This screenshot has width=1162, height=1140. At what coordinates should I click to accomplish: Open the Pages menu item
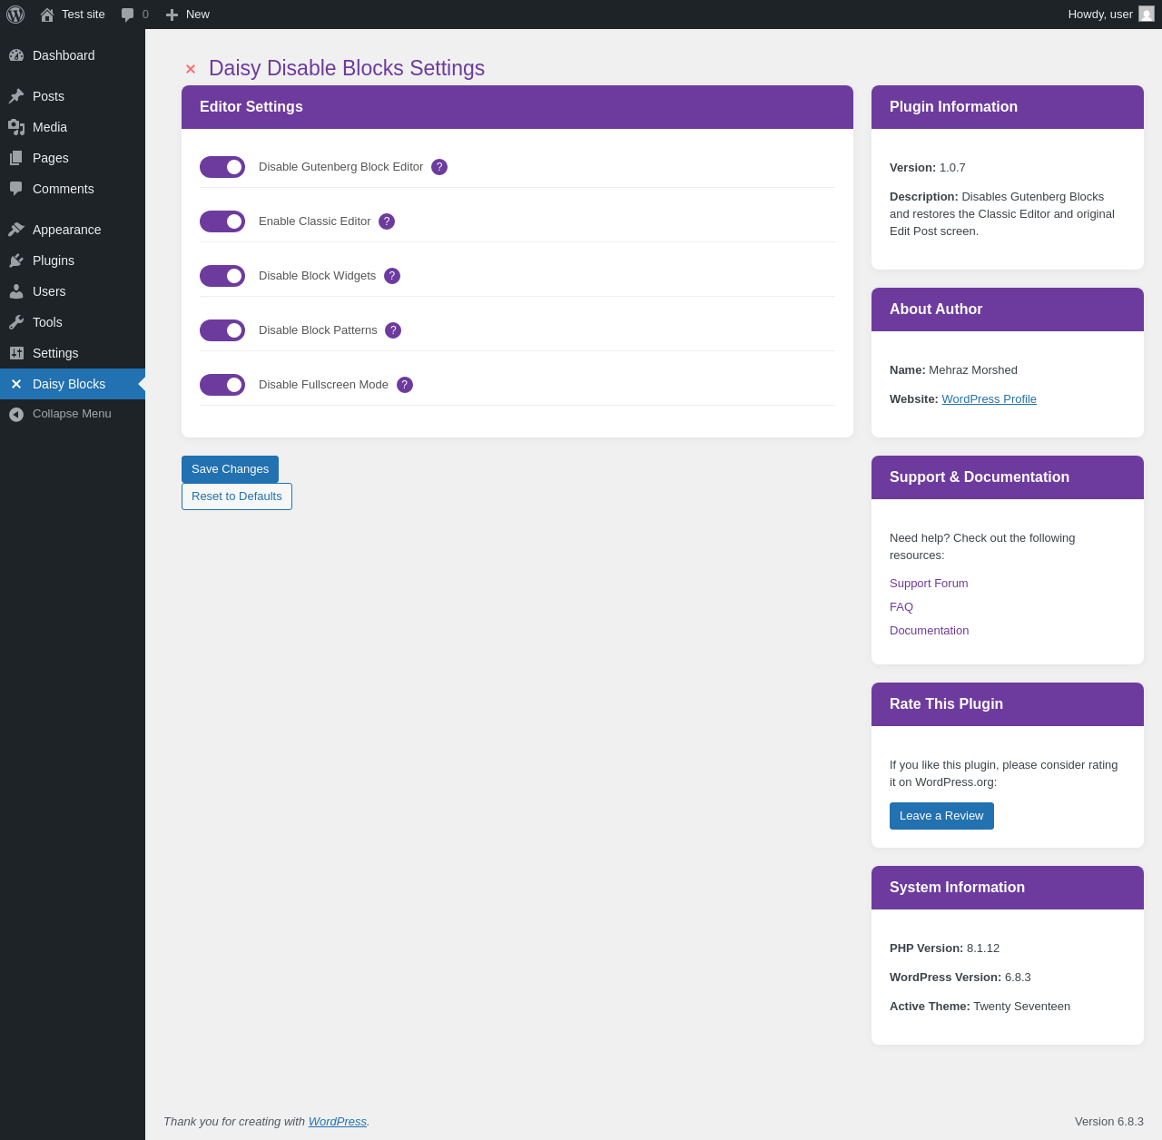[73, 158]
